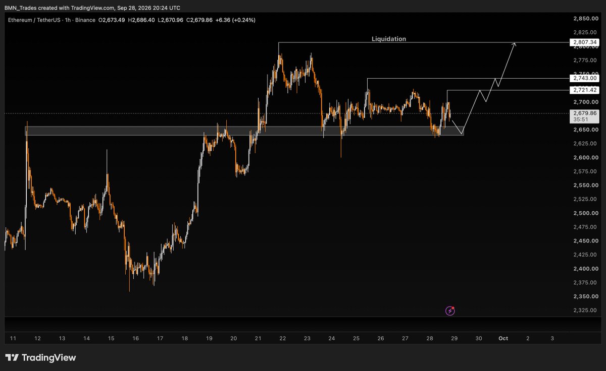Select the Liquidation text label
The height and width of the screenshot is (371, 606).
tap(389, 39)
